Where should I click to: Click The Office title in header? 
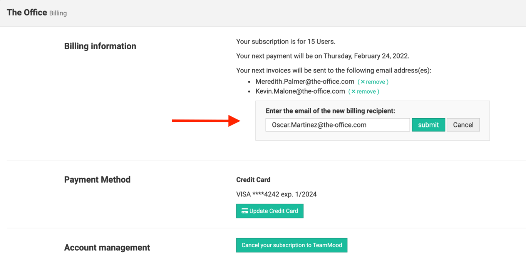click(x=27, y=13)
